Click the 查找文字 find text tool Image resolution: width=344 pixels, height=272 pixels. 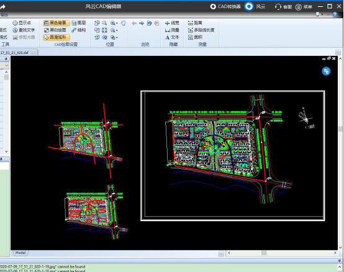24,30
